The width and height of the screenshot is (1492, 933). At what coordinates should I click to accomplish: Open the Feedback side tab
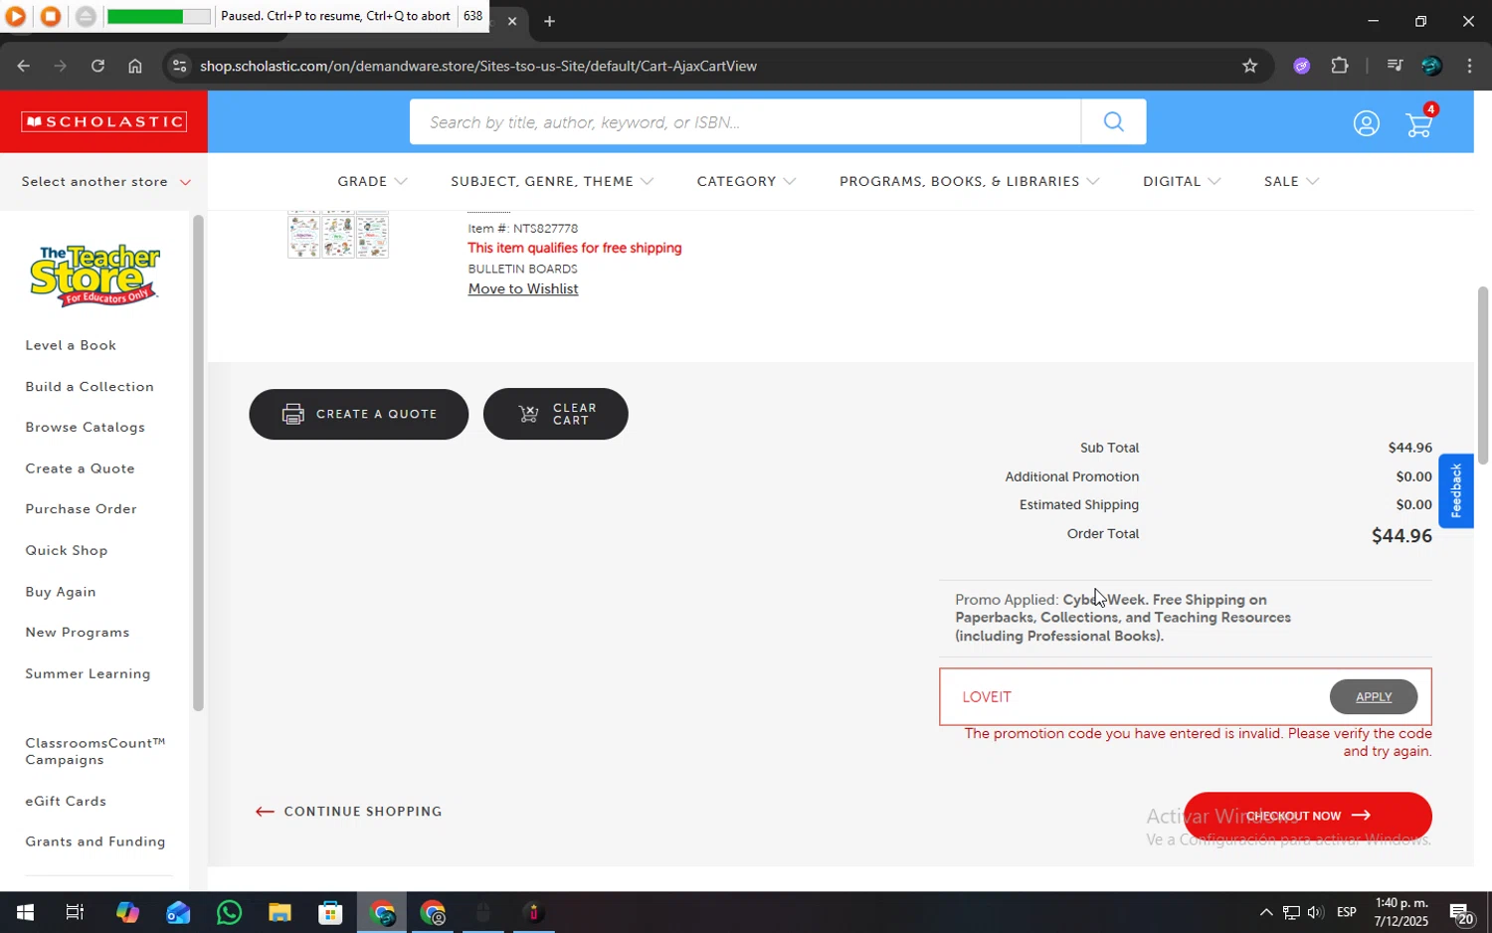1455,490
